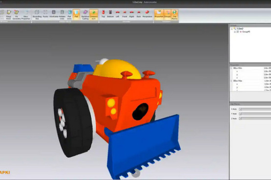271x180 pixels.
Task: Set view to Left
Action: tap(118, 14)
